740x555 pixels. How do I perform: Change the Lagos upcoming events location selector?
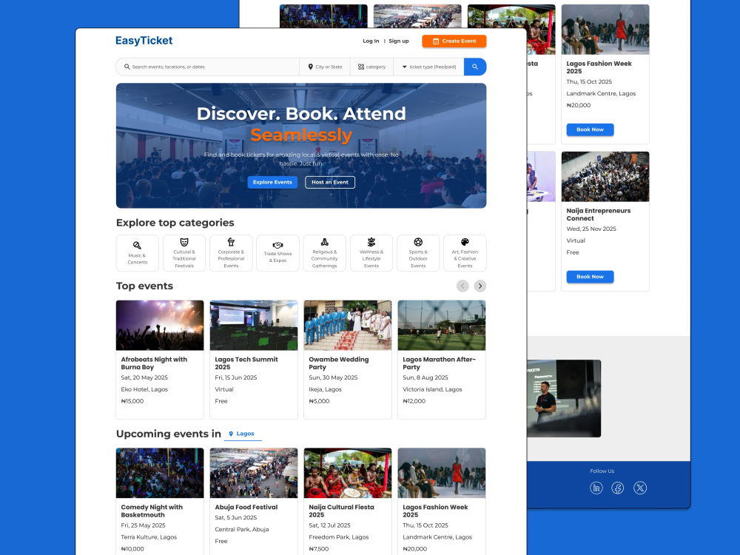pyautogui.click(x=243, y=434)
